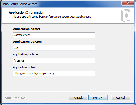Click the Next > button
The height and width of the screenshot is (105, 136).
tap(98, 98)
